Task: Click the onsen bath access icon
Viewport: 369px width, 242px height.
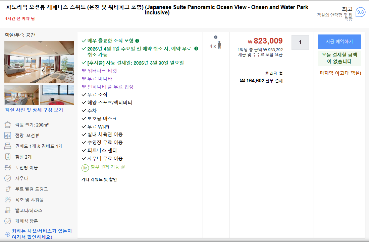Action: click(x=8, y=167)
